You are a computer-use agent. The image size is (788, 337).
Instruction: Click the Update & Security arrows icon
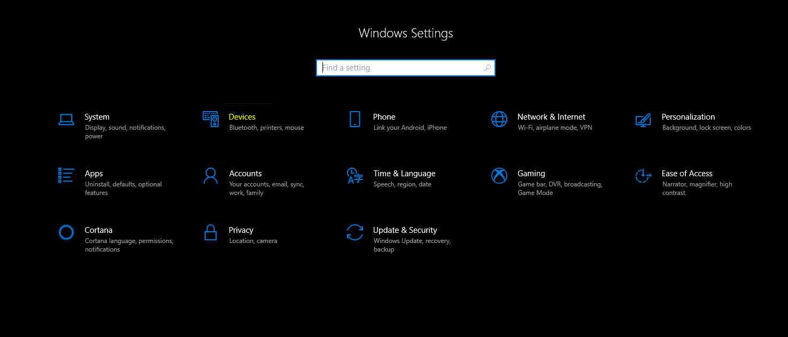(x=355, y=232)
